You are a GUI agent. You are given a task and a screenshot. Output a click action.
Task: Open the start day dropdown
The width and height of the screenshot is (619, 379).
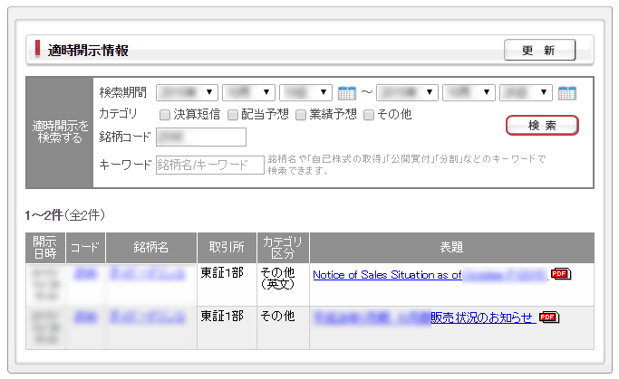pyautogui.click(x=305, y=92)
